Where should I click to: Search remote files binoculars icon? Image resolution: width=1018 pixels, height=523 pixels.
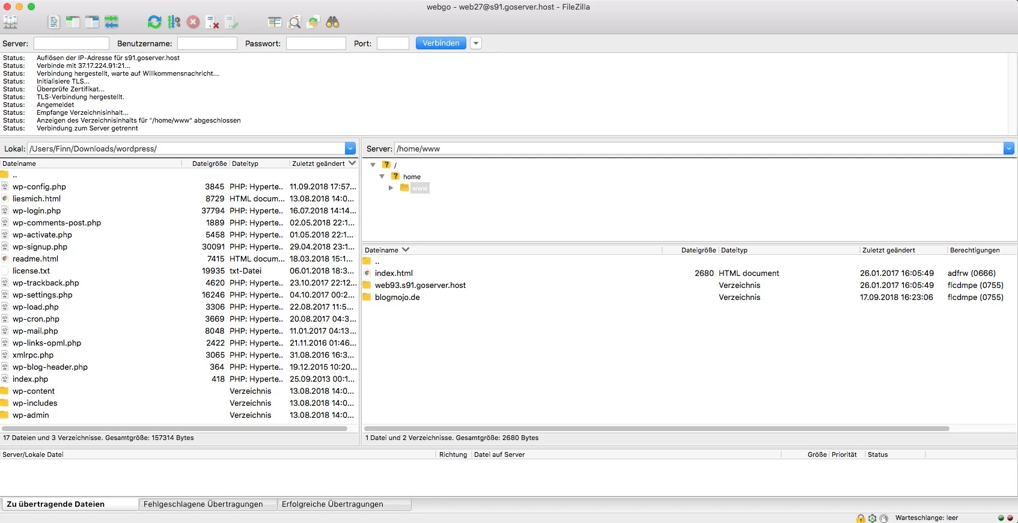coord(332,22)
